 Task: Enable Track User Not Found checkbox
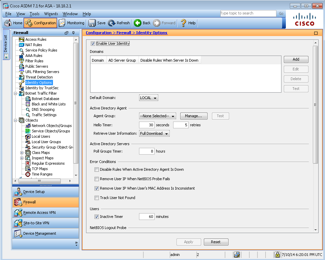pos(97,198)
